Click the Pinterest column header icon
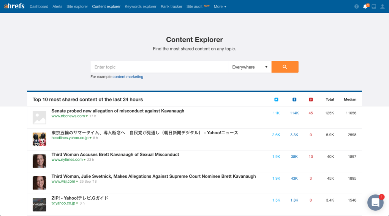Image resolution: width=389 pixels, height=216 pixels. [x=311, y=99]
